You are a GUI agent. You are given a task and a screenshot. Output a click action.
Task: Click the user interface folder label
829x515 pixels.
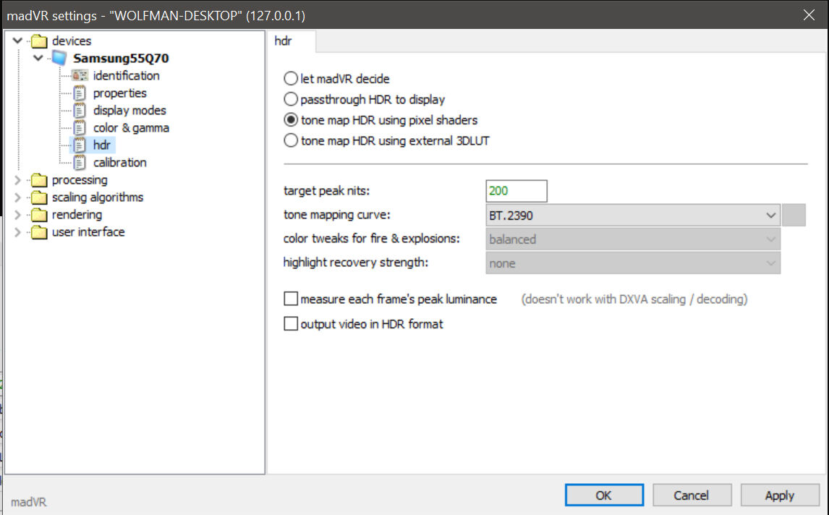tap(88, 232)
